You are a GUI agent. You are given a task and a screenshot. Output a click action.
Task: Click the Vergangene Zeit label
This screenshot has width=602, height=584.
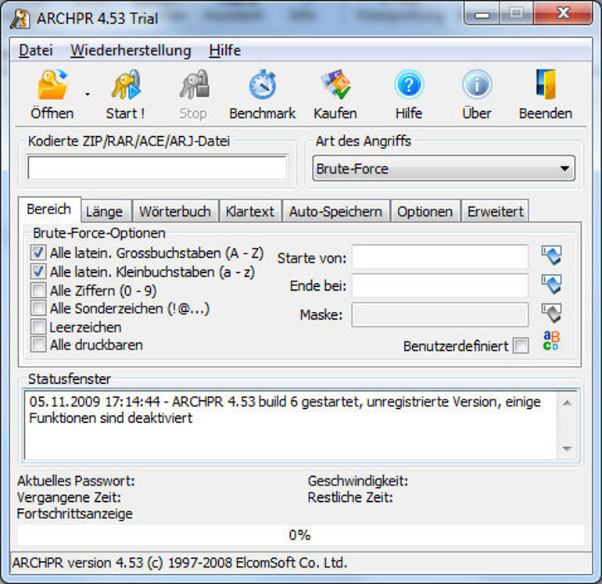coord(69,497)
